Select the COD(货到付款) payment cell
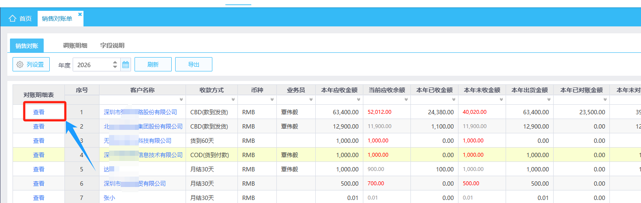Viewport: 641px width, 203px height. [212, 155]
